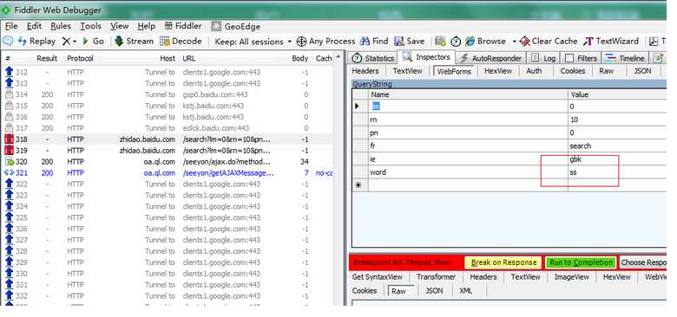The height and width of the screenshot is (317, 677).
Task: Open Choose Response dropdown
Action: pyautogui.click(x=643, y=262)
